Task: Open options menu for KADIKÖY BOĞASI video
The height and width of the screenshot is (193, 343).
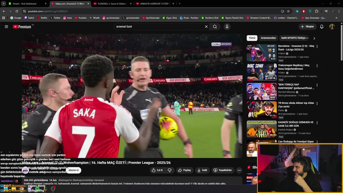Action: coord(317,123)
